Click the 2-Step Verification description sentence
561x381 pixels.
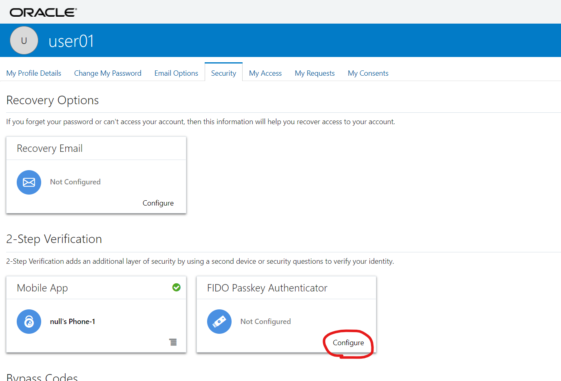[200, 261]
